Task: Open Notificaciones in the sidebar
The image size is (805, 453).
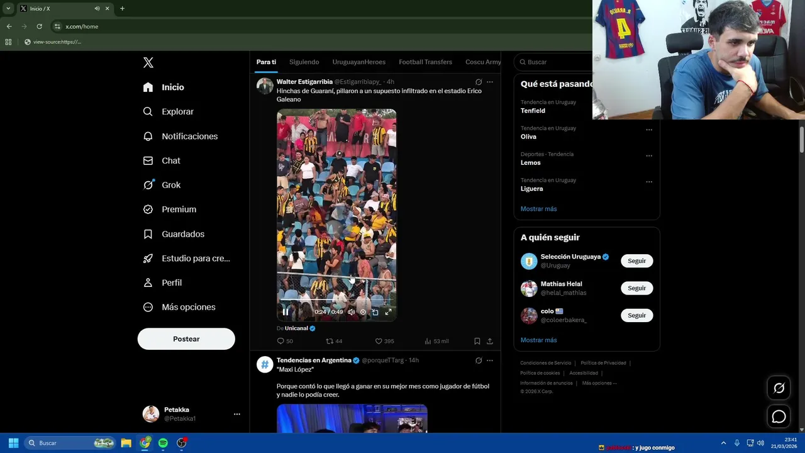Action: click(x=180, y=136)
